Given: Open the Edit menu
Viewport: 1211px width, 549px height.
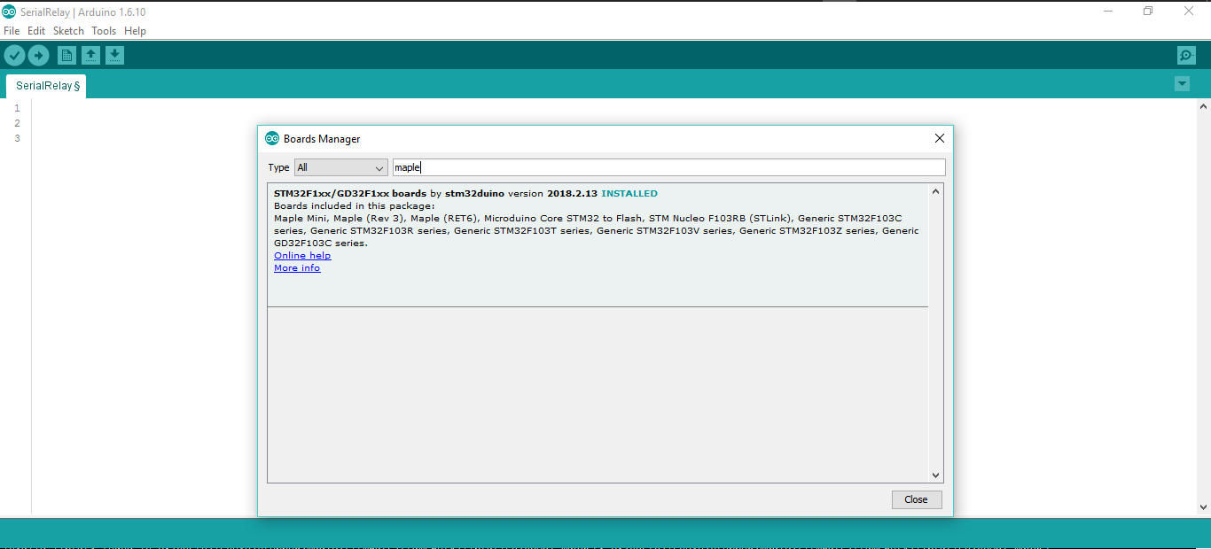Looking at the screenshot, I should coord(36,31).
